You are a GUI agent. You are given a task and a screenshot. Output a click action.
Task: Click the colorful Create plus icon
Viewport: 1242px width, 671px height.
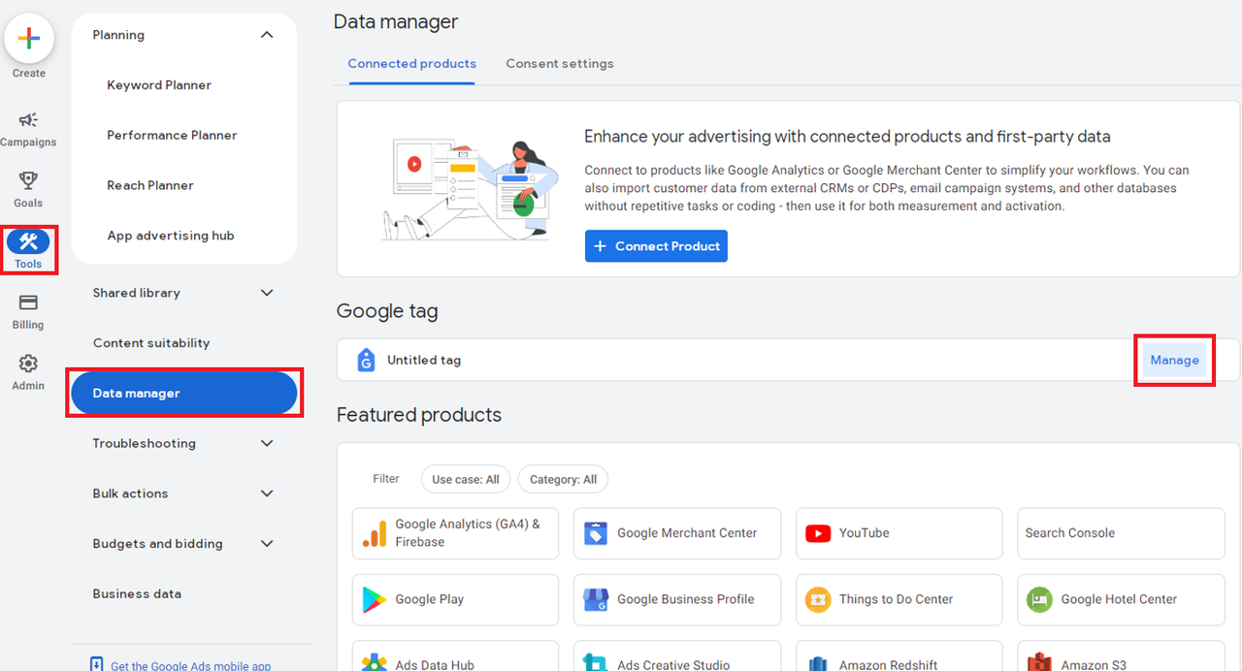(x=29, y=39)
